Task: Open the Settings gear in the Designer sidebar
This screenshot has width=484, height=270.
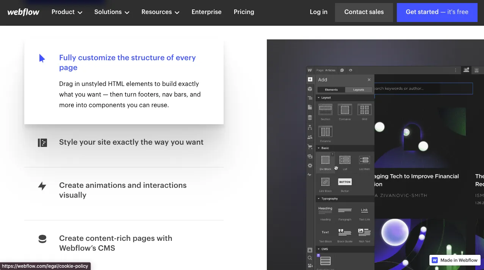Action: point(310,165)
